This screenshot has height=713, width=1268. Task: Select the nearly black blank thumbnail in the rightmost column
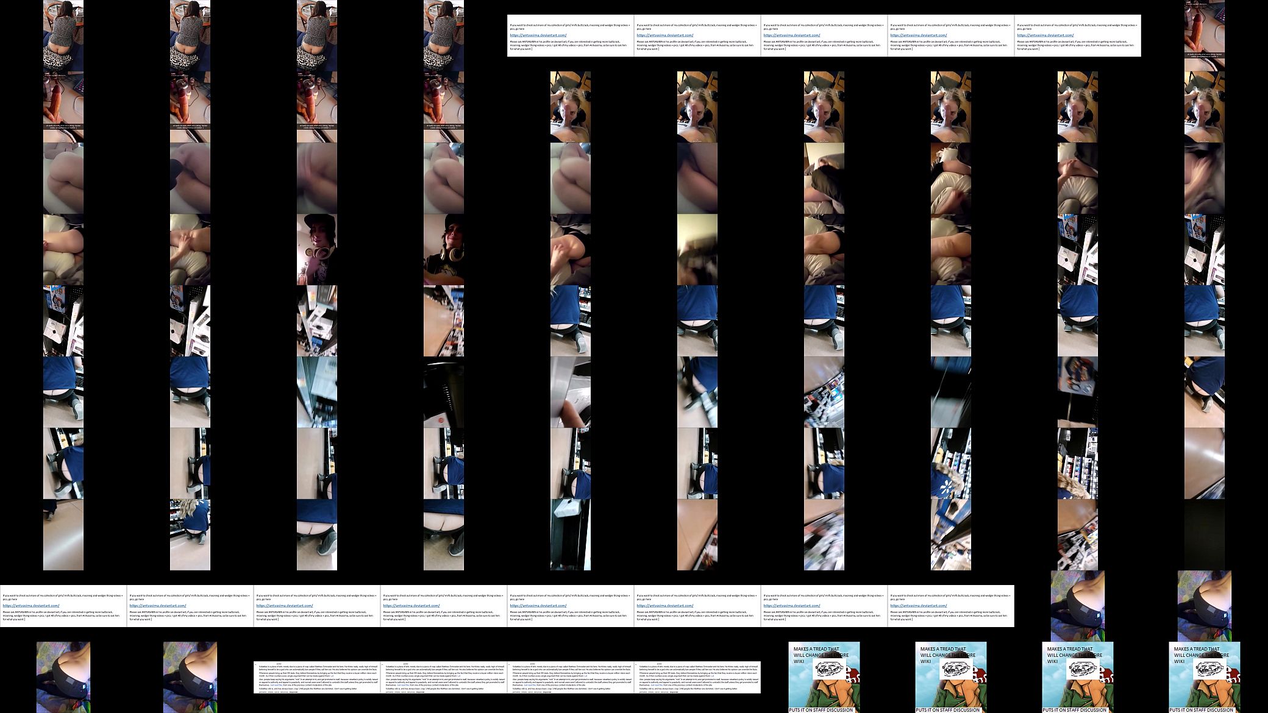point(1205,534)
